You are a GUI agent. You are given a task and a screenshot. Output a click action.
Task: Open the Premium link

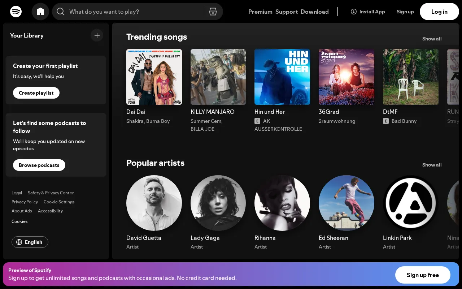pyautogui.click(x=260, y=12)
